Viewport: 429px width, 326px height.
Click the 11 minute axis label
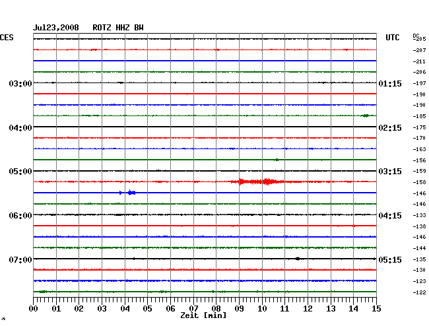click(x=284, y=309)
